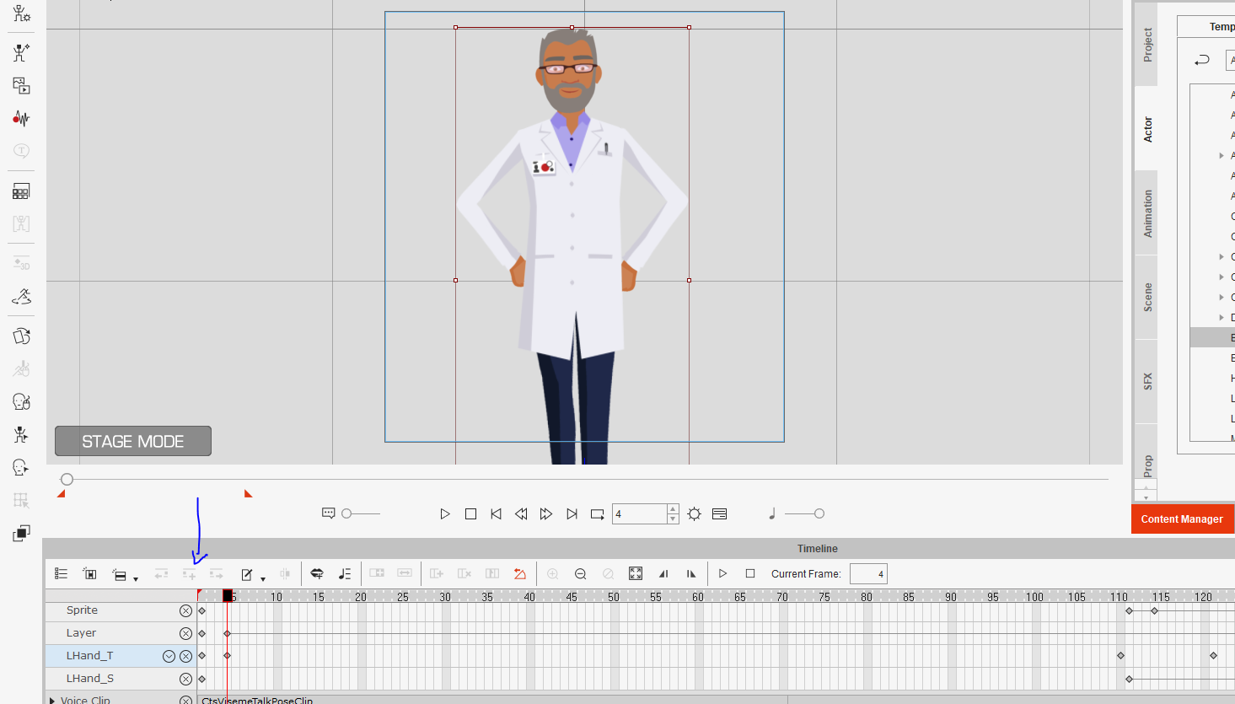Open the Project tab in Content Manager
This screenshot has height=704, width=1235.
[1146, 45]
